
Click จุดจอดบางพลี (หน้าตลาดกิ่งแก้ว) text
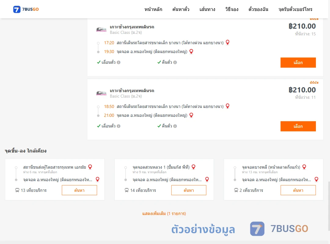271,167
